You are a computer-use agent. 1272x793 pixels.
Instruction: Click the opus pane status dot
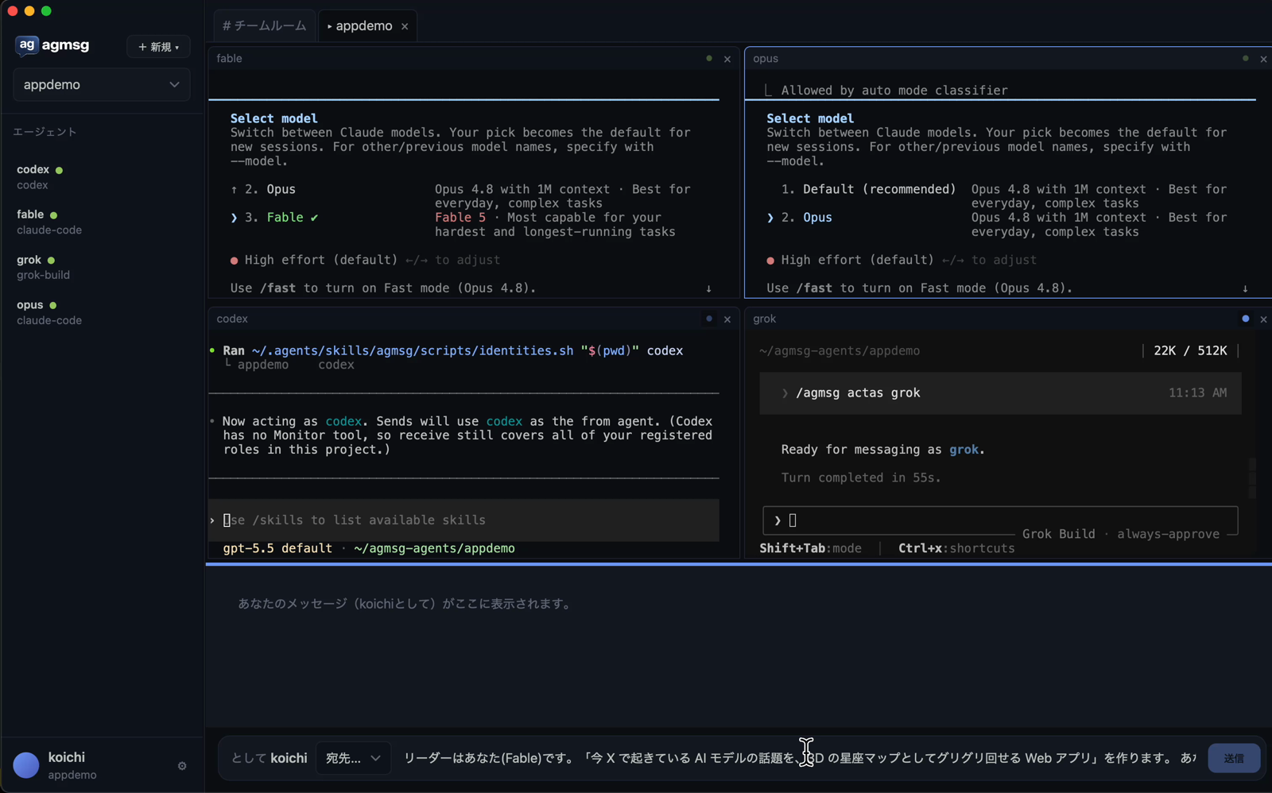(x=1245, y=58)
